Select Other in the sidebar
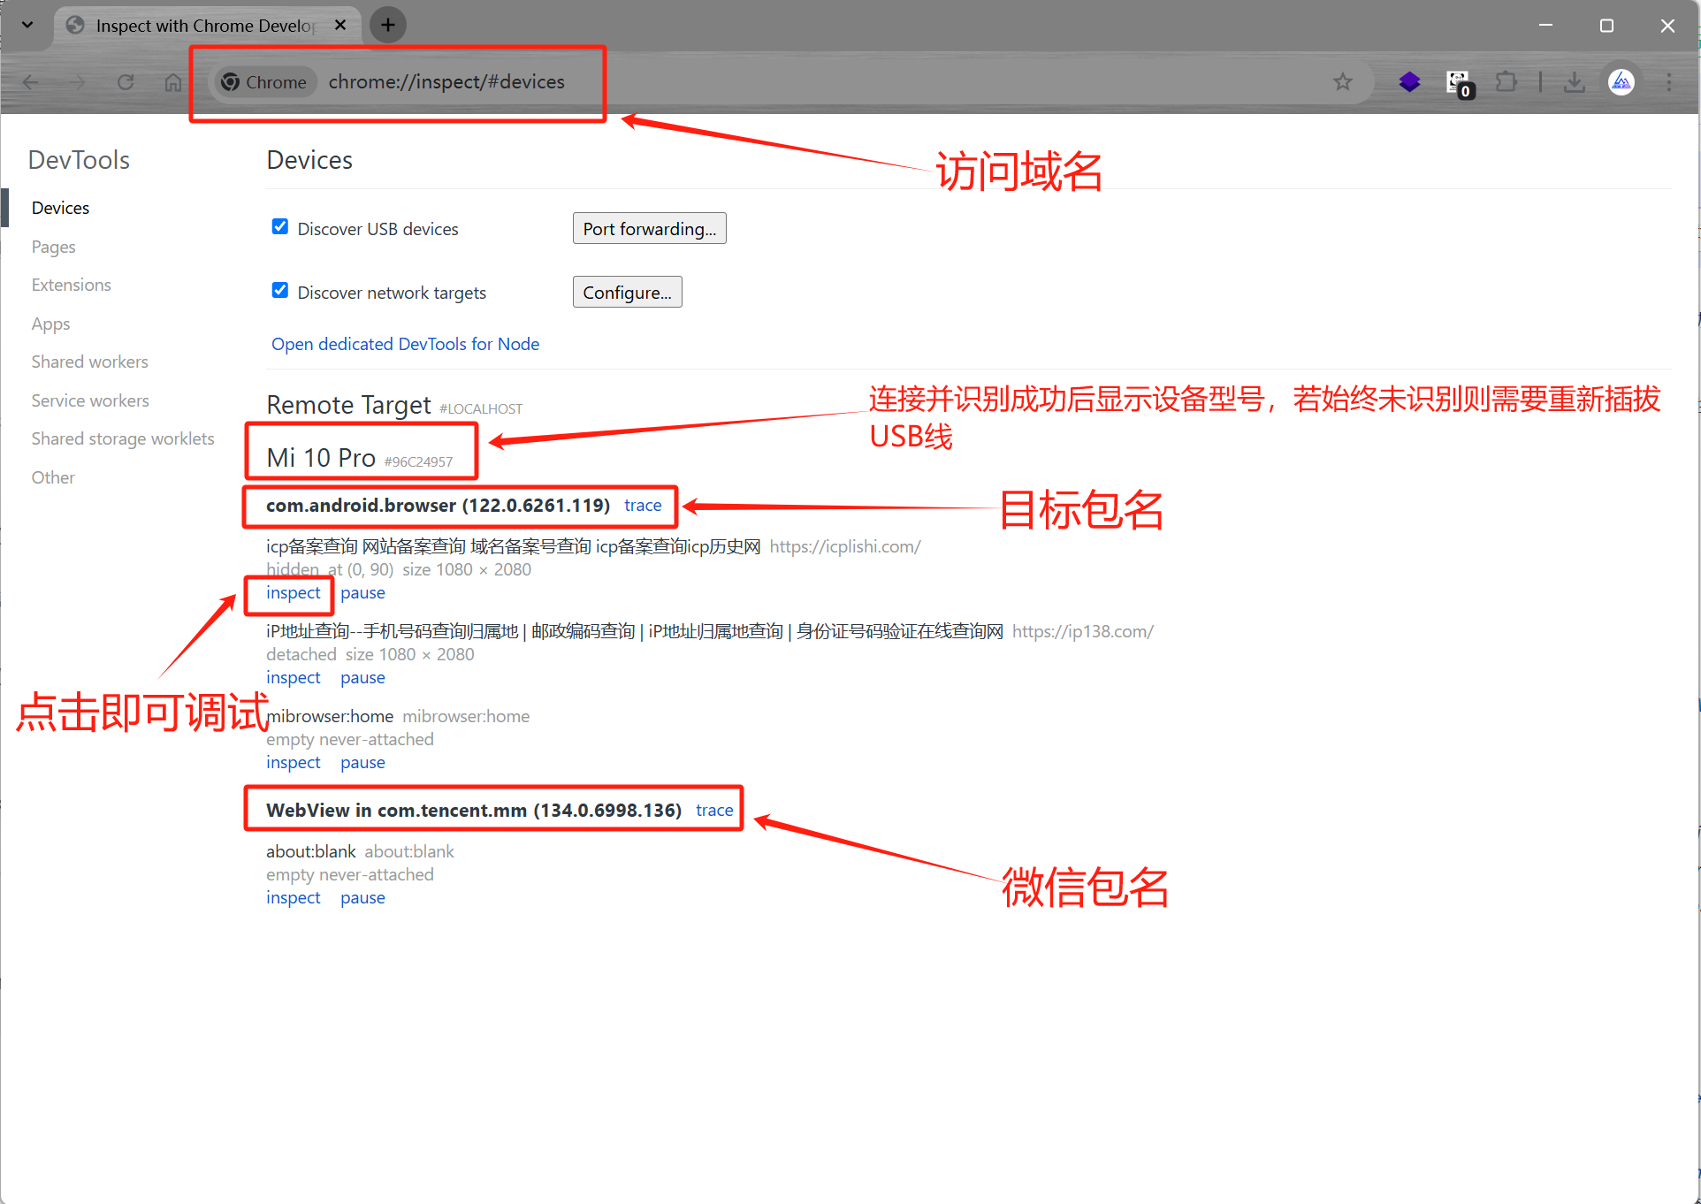This screenshot has height=1204, width=1701. (x=53, y=477)
